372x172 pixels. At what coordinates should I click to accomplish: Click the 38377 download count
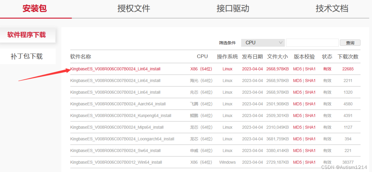pos(348,162)
